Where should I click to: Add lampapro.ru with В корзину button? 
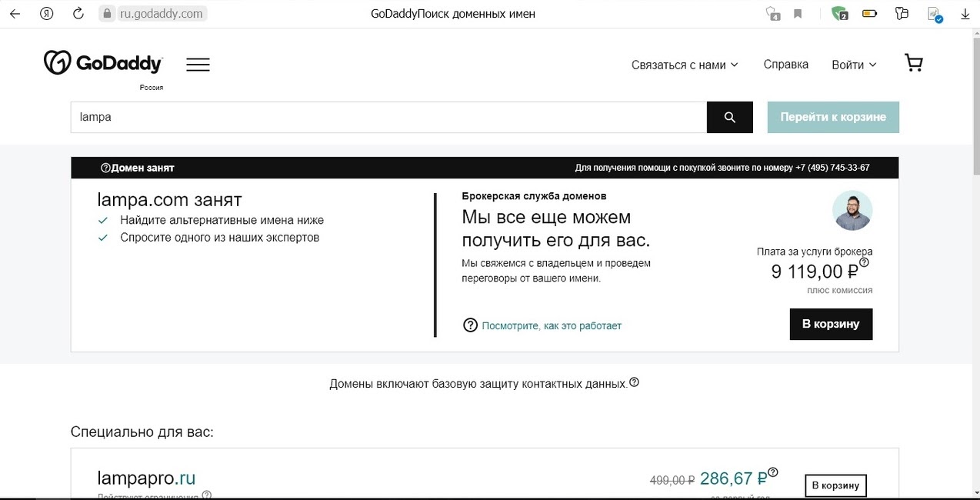tap(835, 485)
